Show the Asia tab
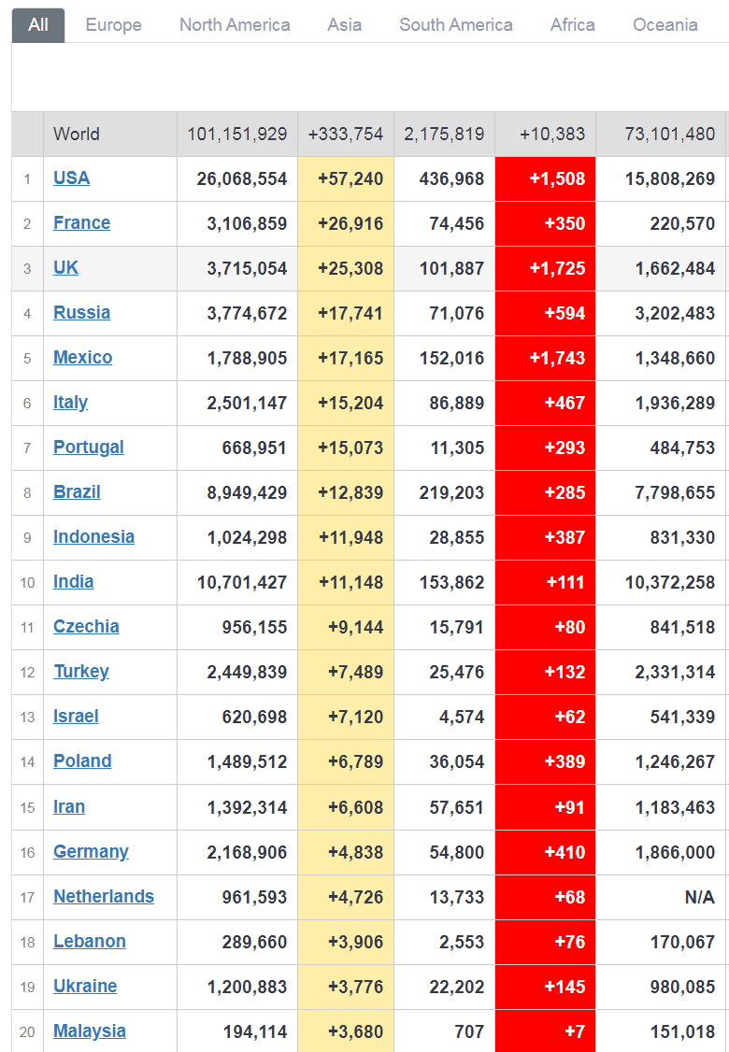The width and height of the screenshot is (729, 1052). pos(344,25)
